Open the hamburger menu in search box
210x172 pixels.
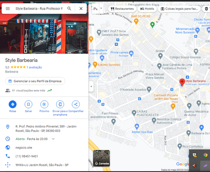(8, 9)
